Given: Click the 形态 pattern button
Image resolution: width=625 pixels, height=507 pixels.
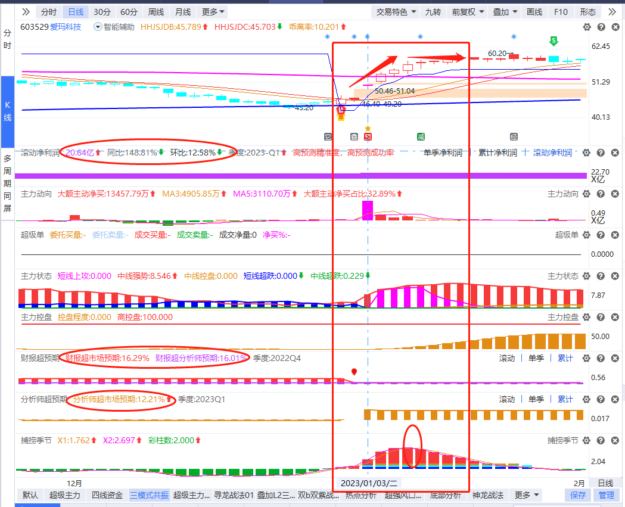Looking at the screenshot, I should click(x=588, y=12).
